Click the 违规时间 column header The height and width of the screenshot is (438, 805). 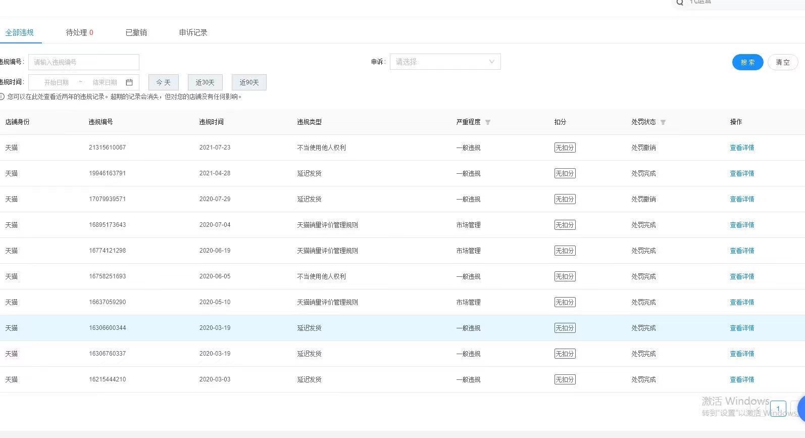(x=211, y=122)
